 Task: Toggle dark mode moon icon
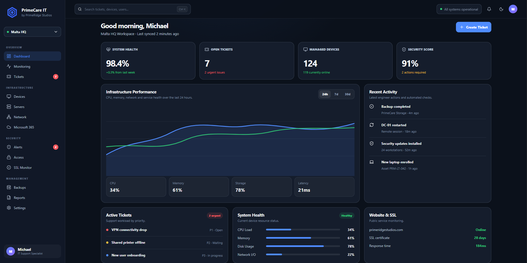(501, 9)
